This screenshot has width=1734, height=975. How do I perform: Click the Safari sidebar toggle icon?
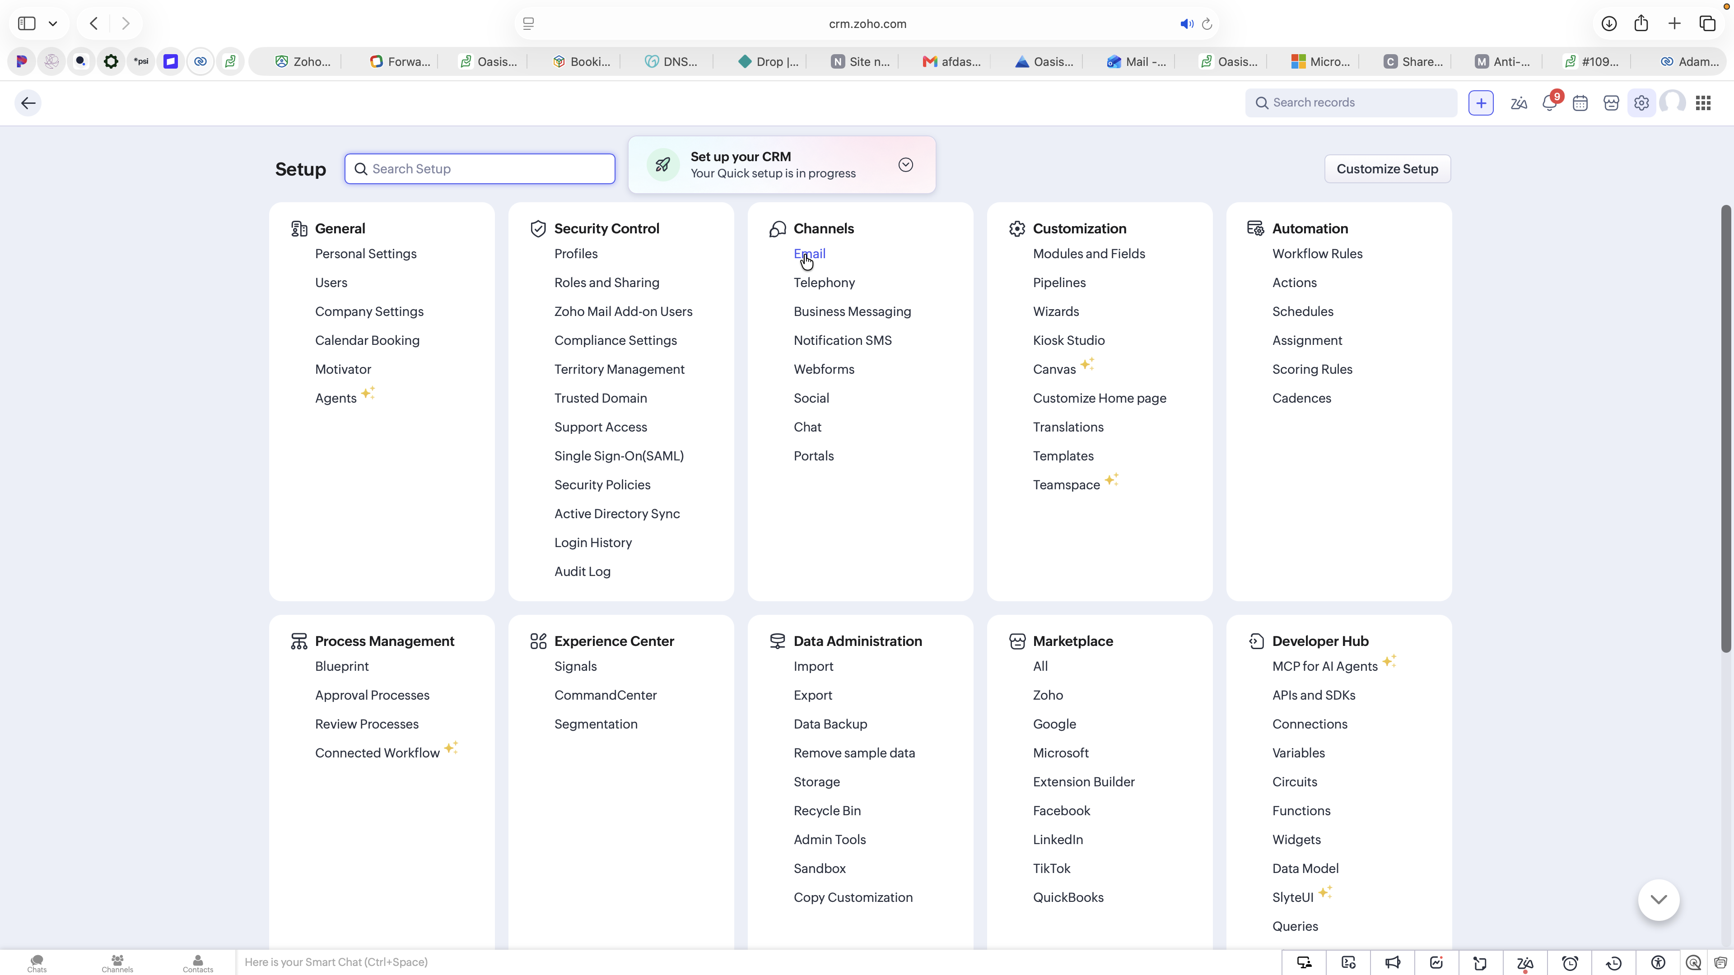click(x=27, y=23)
